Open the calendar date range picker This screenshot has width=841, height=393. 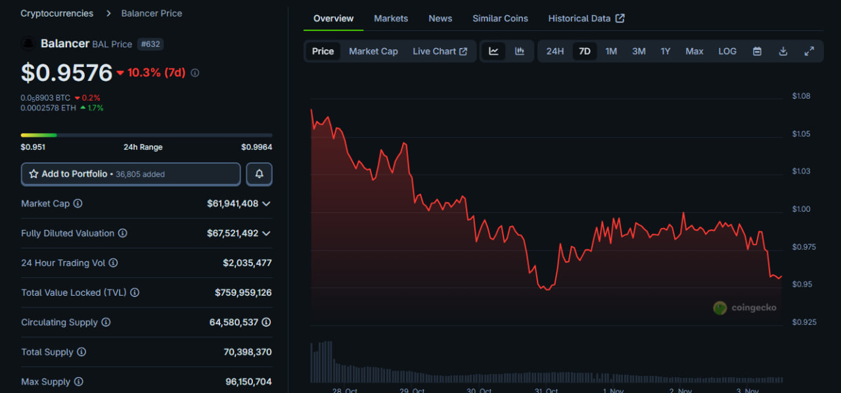[x=757, y=51]
